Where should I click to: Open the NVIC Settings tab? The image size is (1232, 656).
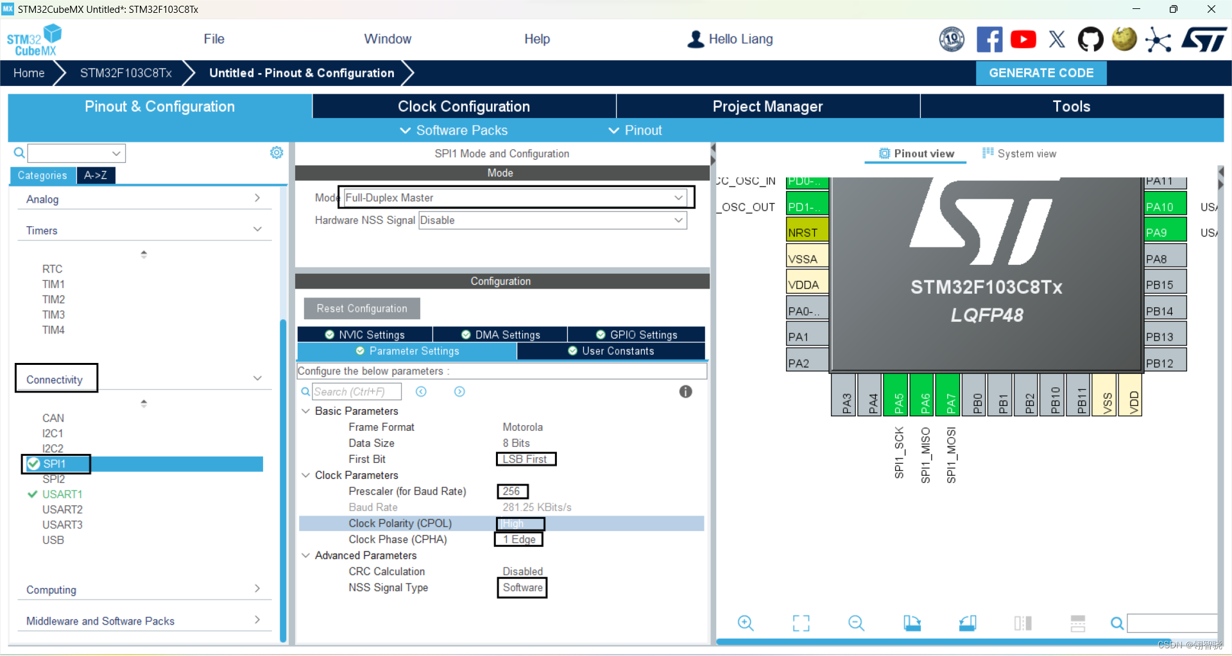point(364,335)
